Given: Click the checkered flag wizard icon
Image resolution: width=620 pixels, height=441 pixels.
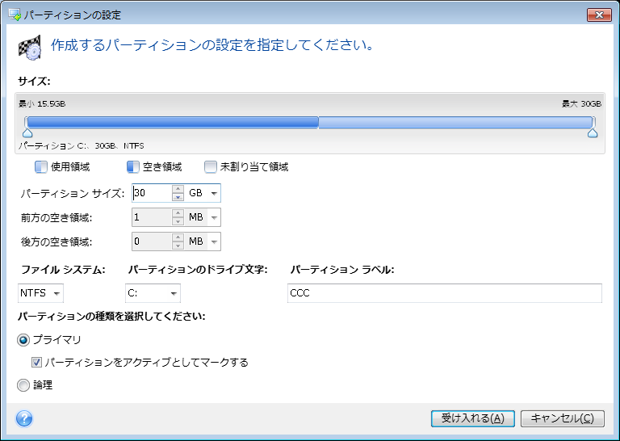Looking at the screenshot, I should pyautogui.click(x=30, y=48).
